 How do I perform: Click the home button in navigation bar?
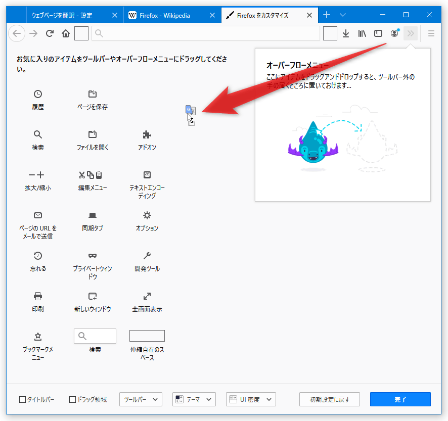pyautogui.click(x=66, y=33)
